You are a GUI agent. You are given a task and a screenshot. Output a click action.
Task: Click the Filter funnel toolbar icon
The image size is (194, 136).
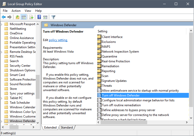53,17
